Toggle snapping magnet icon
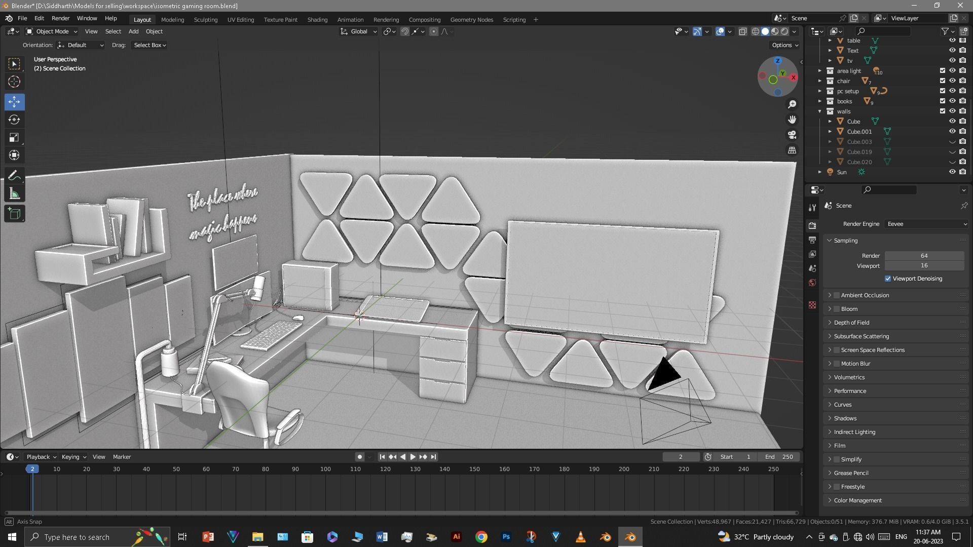 click(404, 31)
